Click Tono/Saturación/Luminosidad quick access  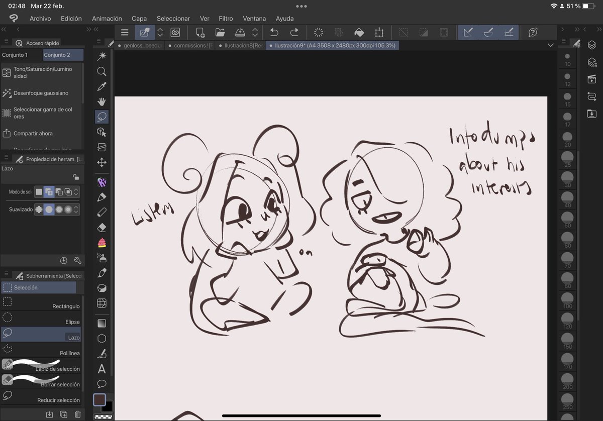point(41,72)
